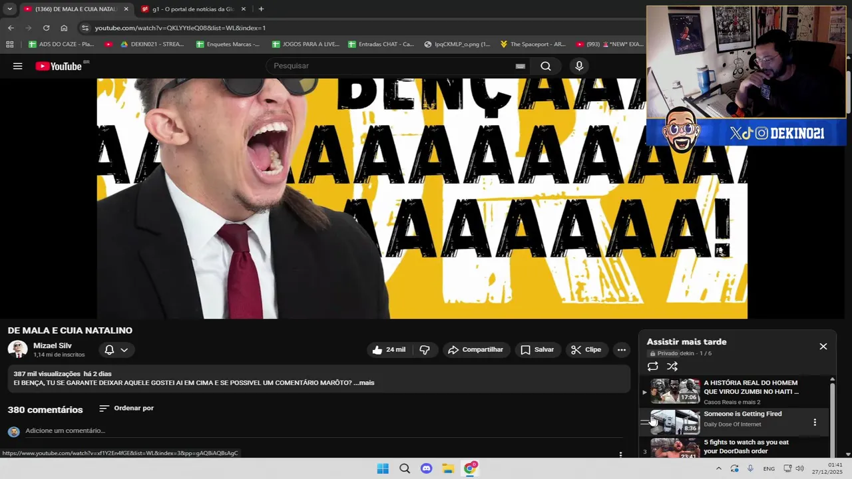Open Mizael Silv channel avatar
The width and height of the screenshot is (852, 479).
click(x=17, y=349)
